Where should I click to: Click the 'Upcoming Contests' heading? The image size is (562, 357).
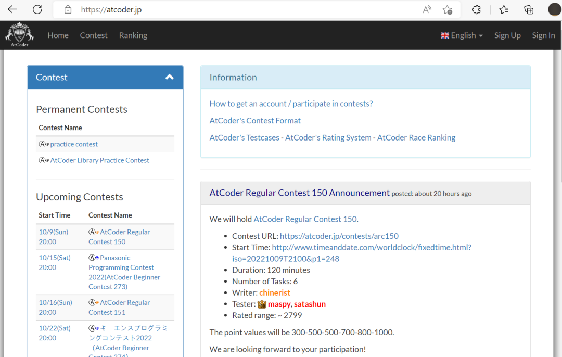pos(80,197)
